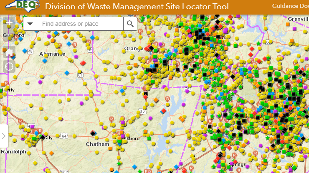The height and width of the screenshot is (173, 309).
Task: Select the blue diamond marker left of highway 49 shield
Action: coord(25,51)
